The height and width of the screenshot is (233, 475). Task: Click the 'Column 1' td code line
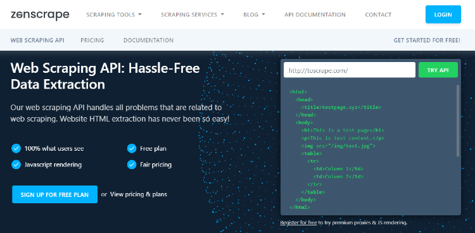(338, 169)
